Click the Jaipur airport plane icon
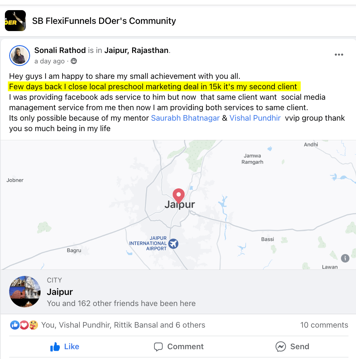356x359 pixels. point(173,244)
